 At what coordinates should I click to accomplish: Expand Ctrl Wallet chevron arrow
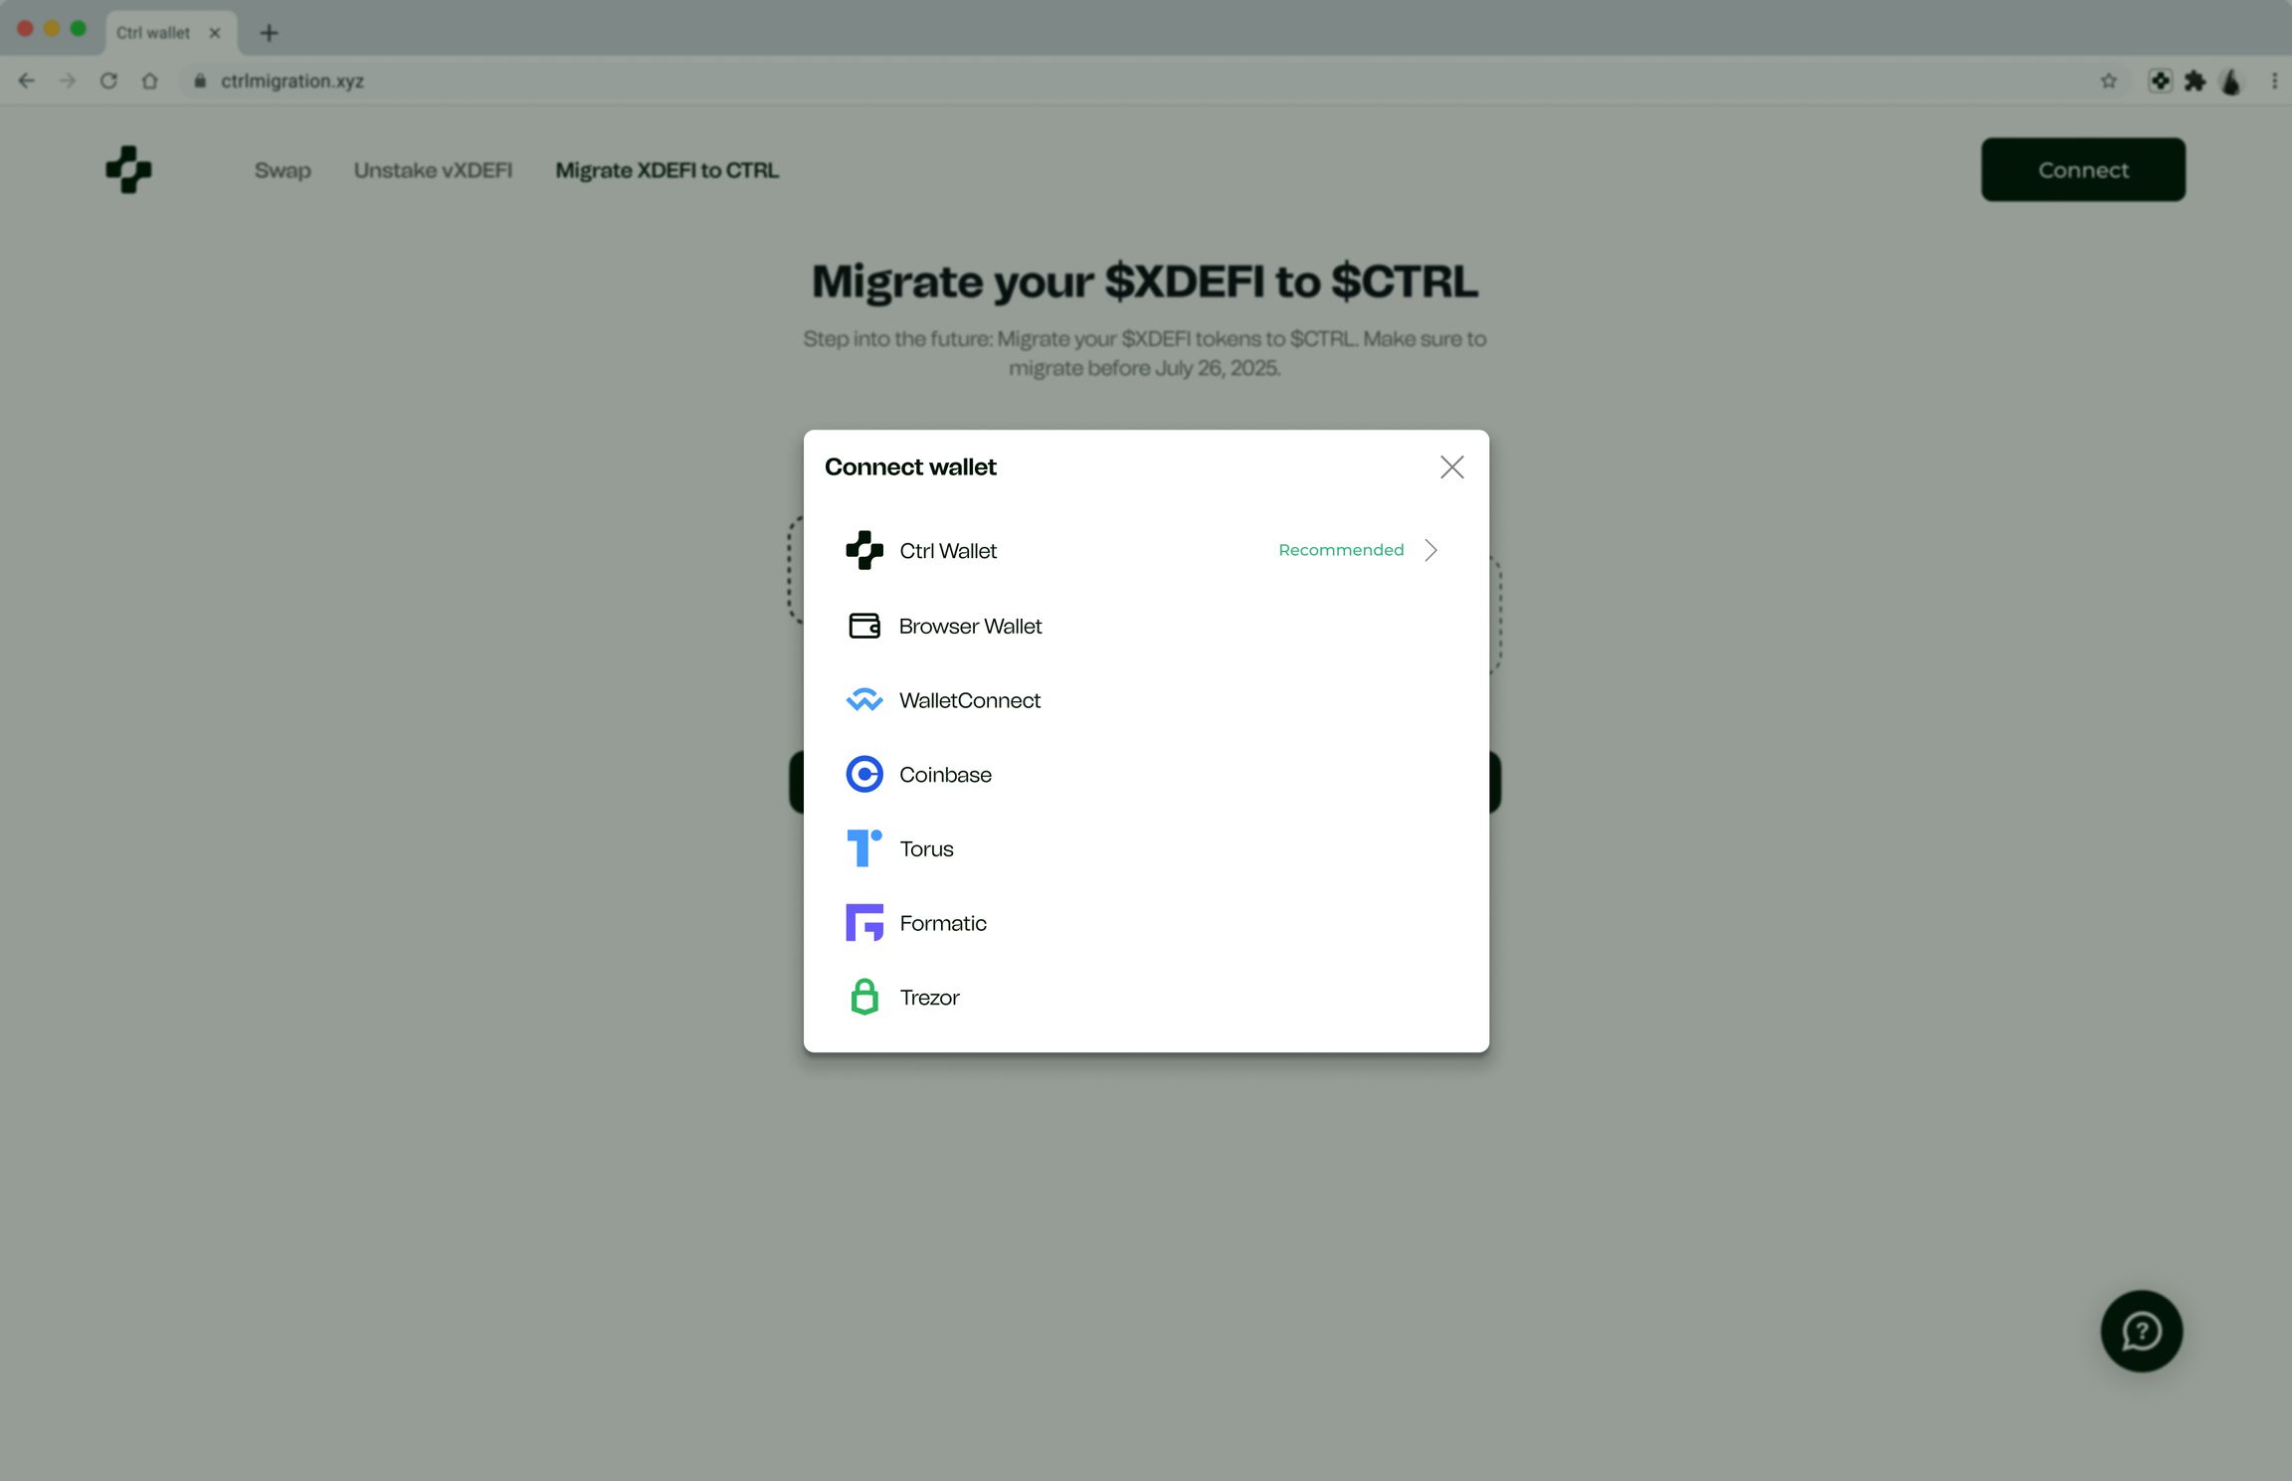point(1431,550)
